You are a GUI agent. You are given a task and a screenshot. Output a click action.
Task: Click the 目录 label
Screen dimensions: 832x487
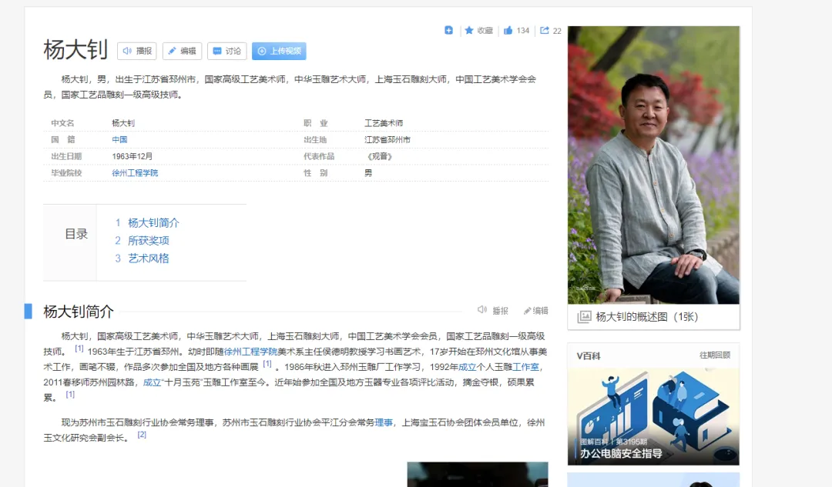coord(76,234)
